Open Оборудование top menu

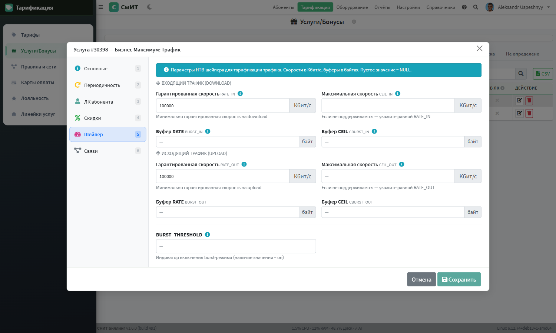click(352, 7)
